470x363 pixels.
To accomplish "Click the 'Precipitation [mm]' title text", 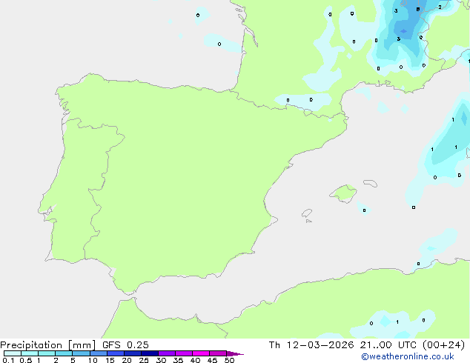I will point(48,345).
